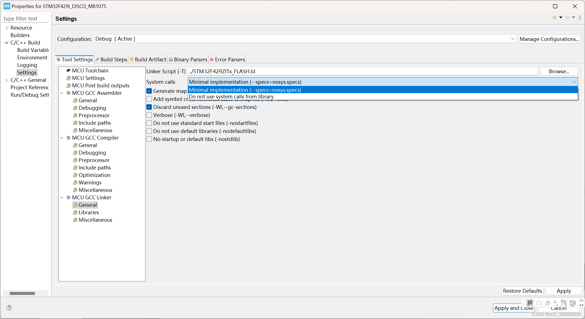Click the view menu three-dots icon

(580, 17)
